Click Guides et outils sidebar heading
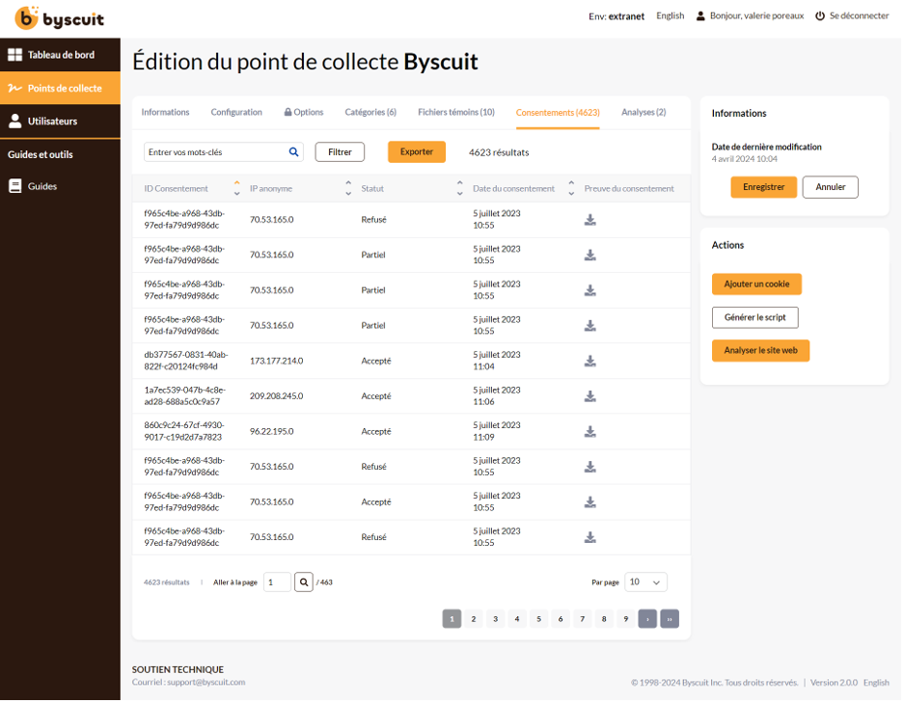 (41, 154)
